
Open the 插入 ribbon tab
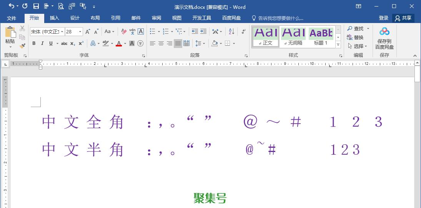tap(55, 18)
